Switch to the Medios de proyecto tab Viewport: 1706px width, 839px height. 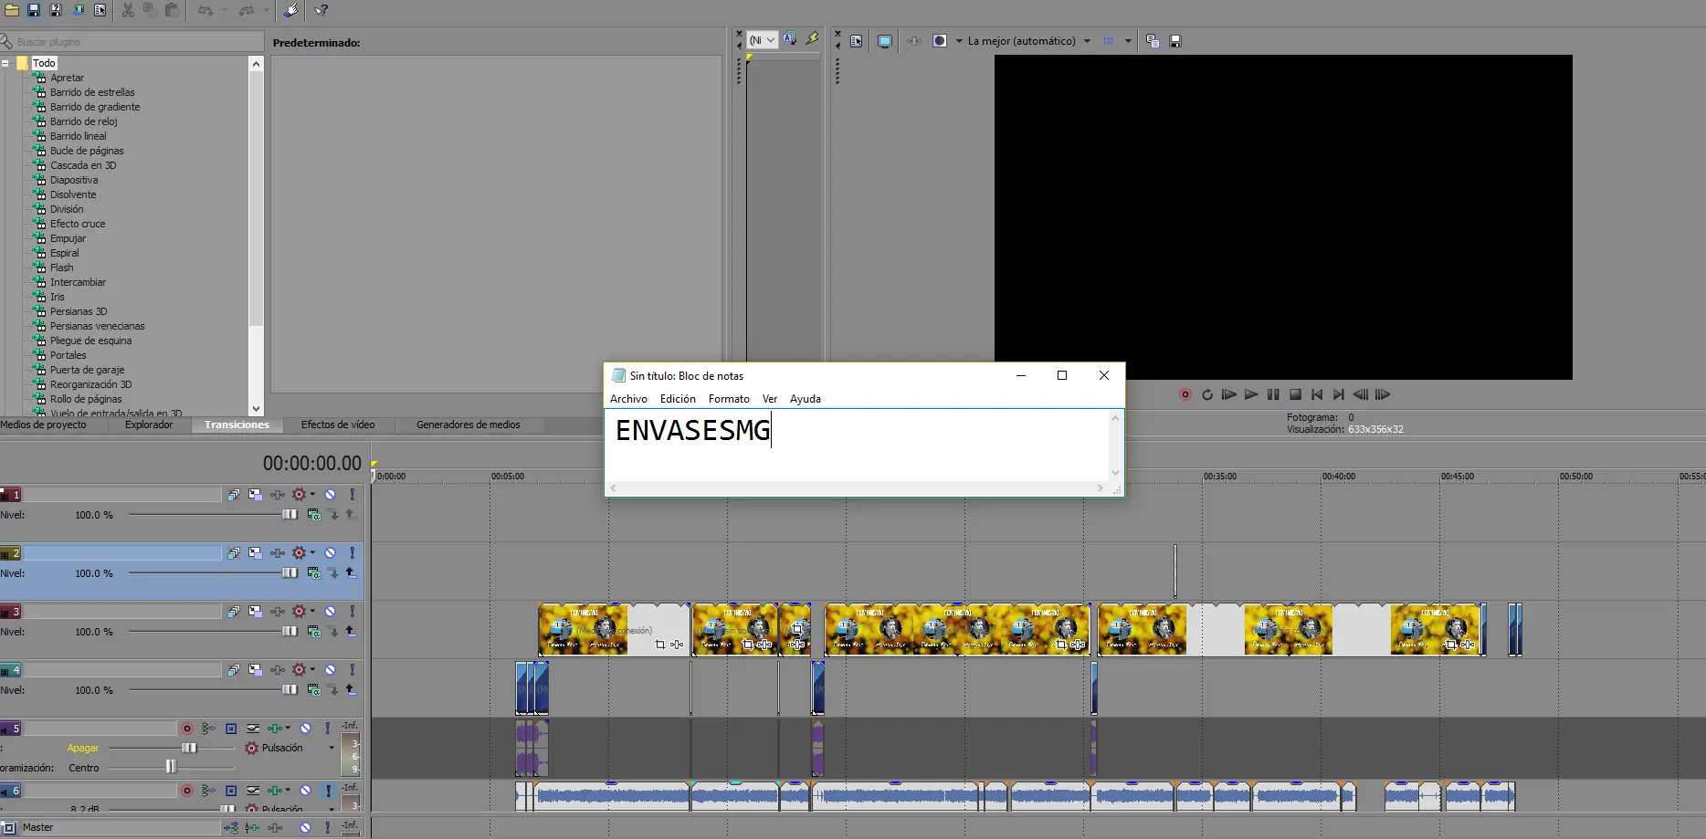(x=43, y=425)
